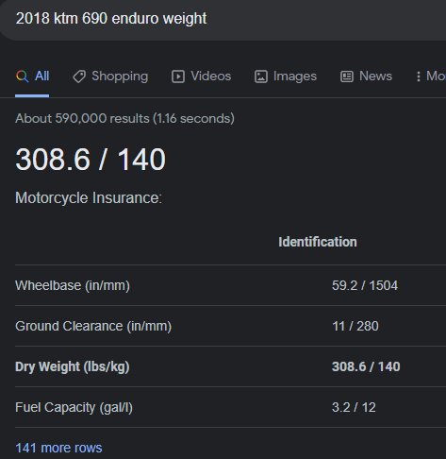Screen dimensions: 446x459
Task: Click the value '3.2 / 12'
Action: click(x=354, y=407)
